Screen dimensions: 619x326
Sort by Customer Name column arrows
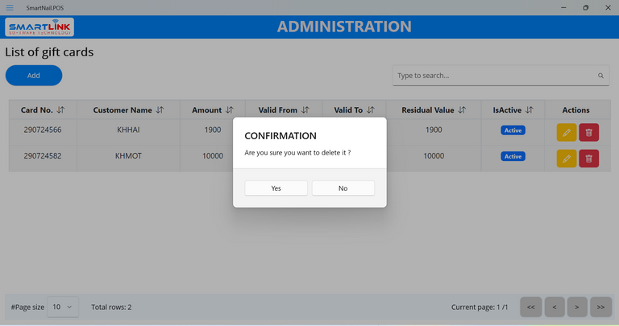[160, 109]
